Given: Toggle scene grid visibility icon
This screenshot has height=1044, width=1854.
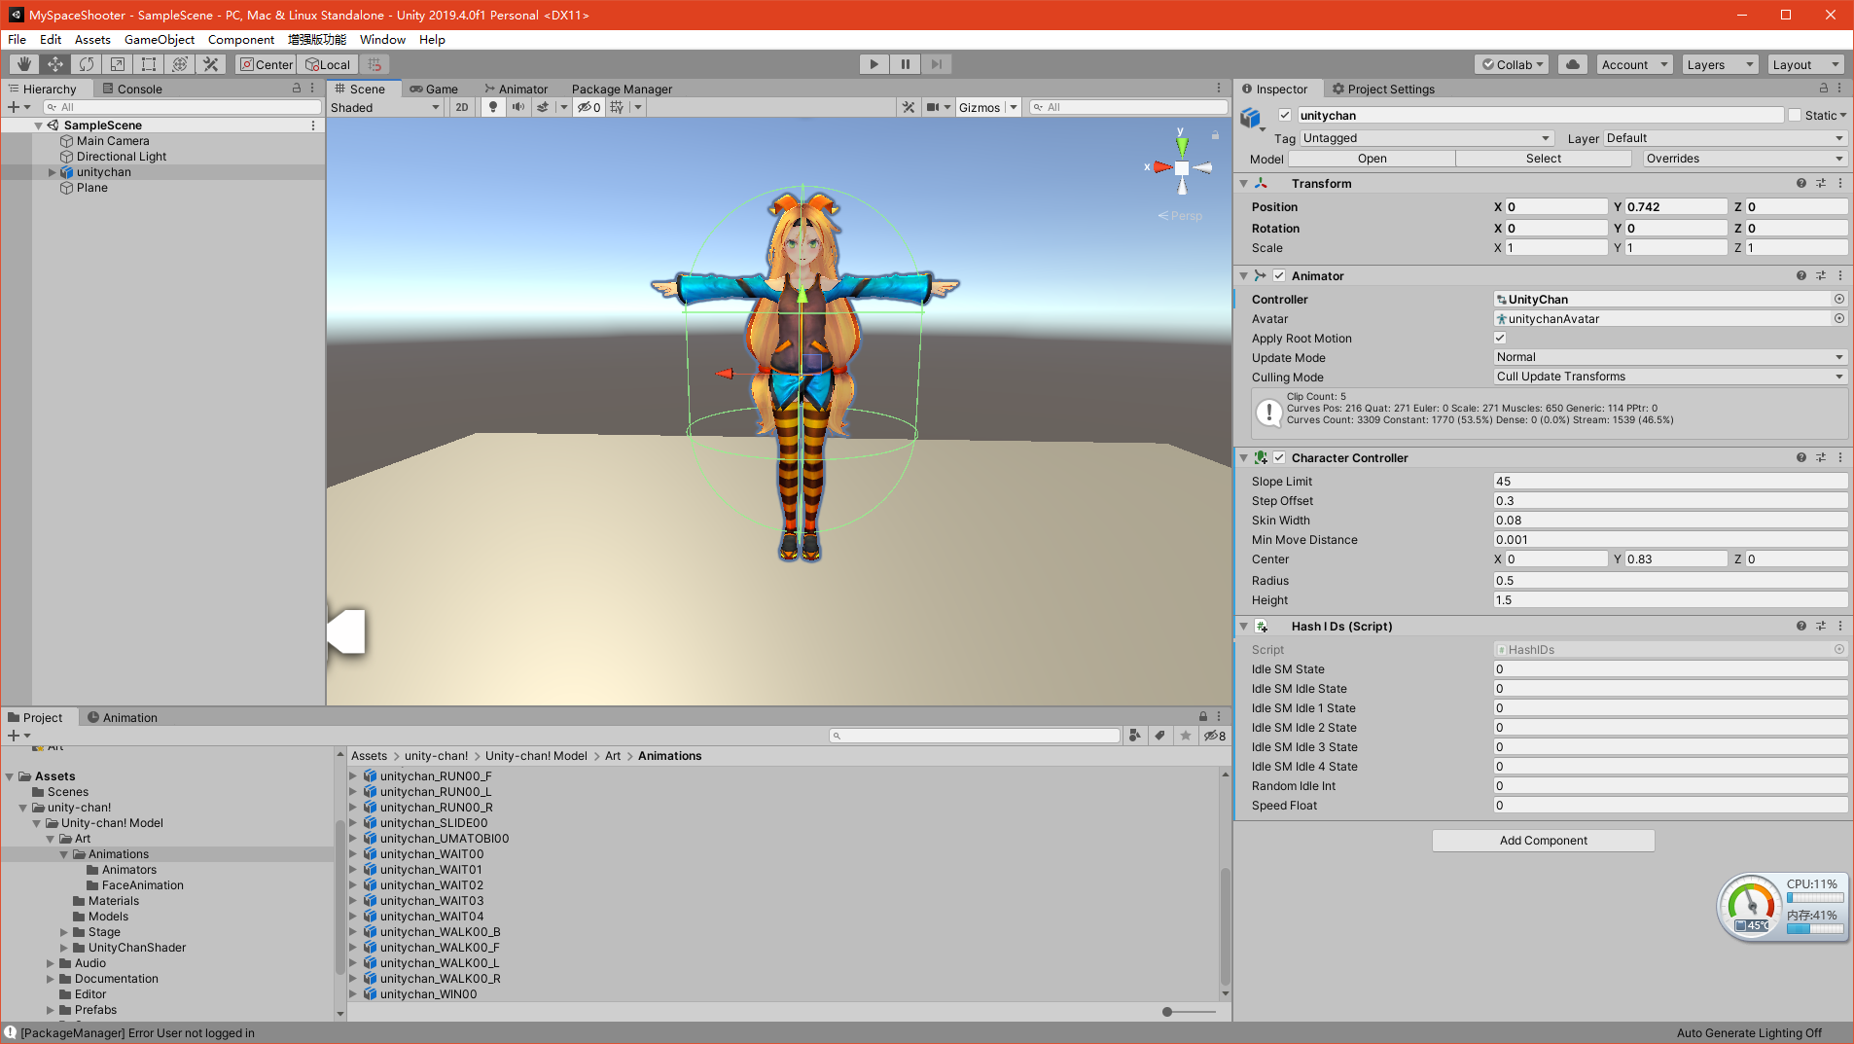Looking at the screenshot, I should (617, 107).
